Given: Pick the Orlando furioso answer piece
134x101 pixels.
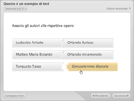Looking at the screenshot, I should pyautogui.click(x=87, y=43).
